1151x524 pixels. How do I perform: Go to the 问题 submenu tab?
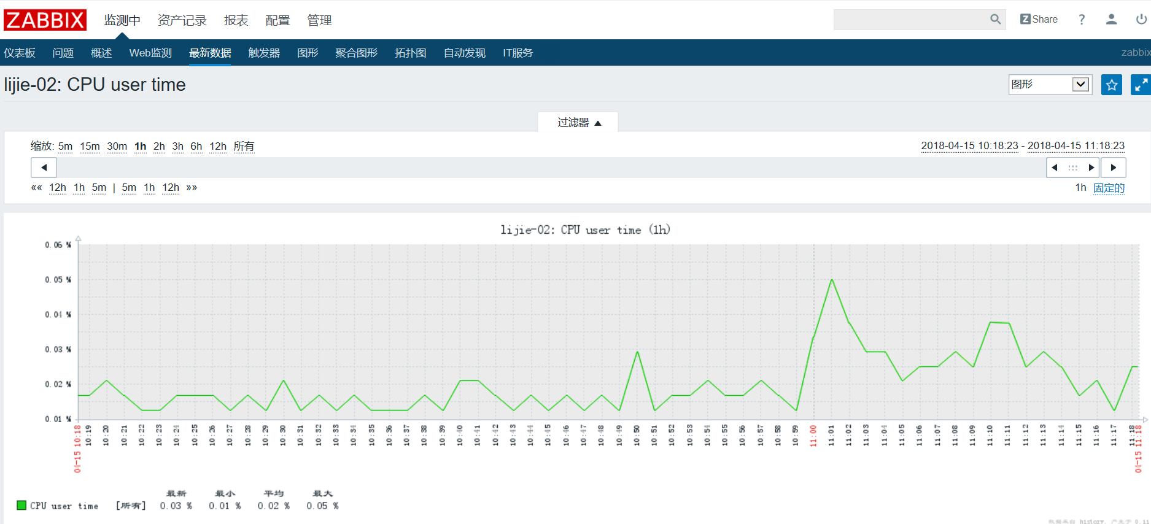pos(63,53)
